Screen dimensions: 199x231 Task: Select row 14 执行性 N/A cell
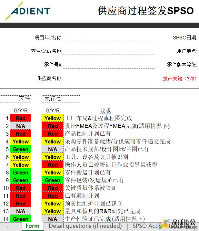53,219
